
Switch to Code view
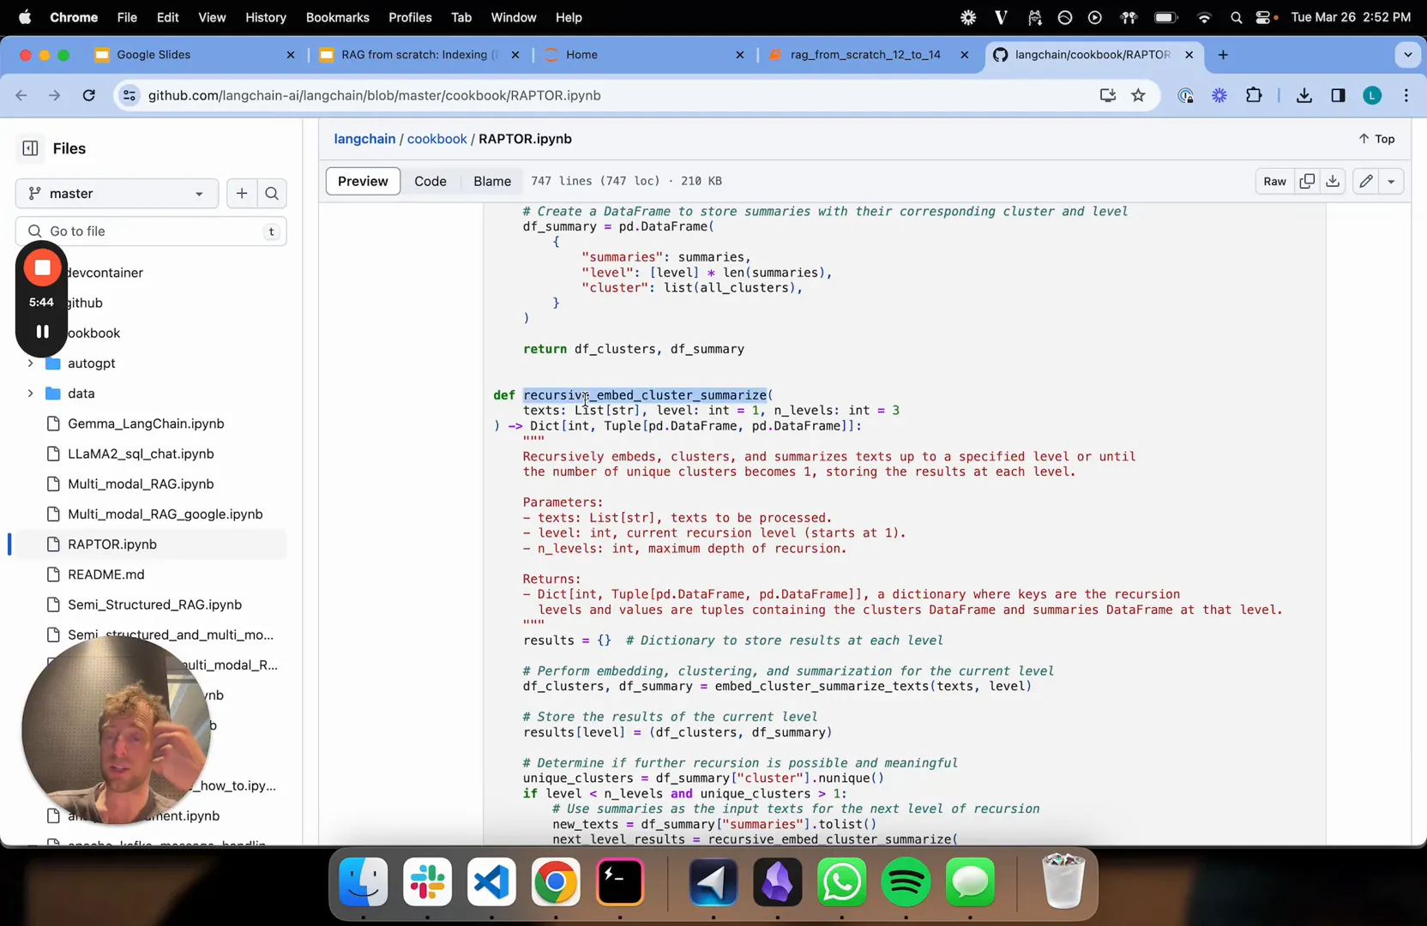(431, 181)
